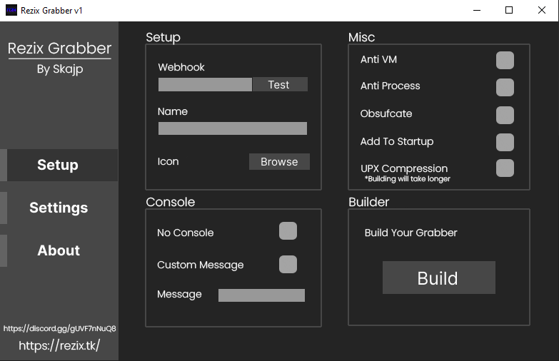Image resolution: width=559 pixels, height=361 pixels.
Task: Toggle the Custom Message checkbox
Action: coord(288,264)
